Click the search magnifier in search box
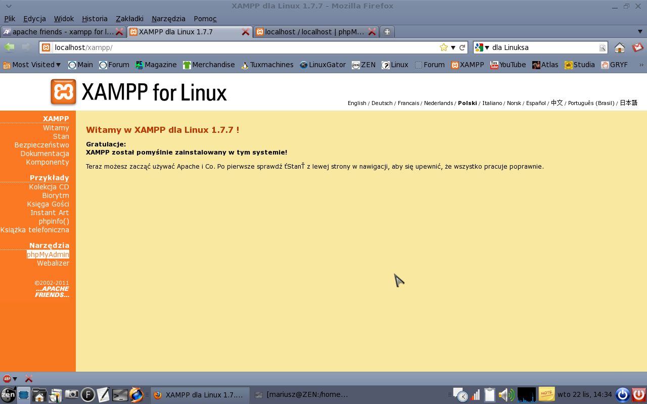The image size is (647, 404). pyautogui.click(x=603, y=47)
